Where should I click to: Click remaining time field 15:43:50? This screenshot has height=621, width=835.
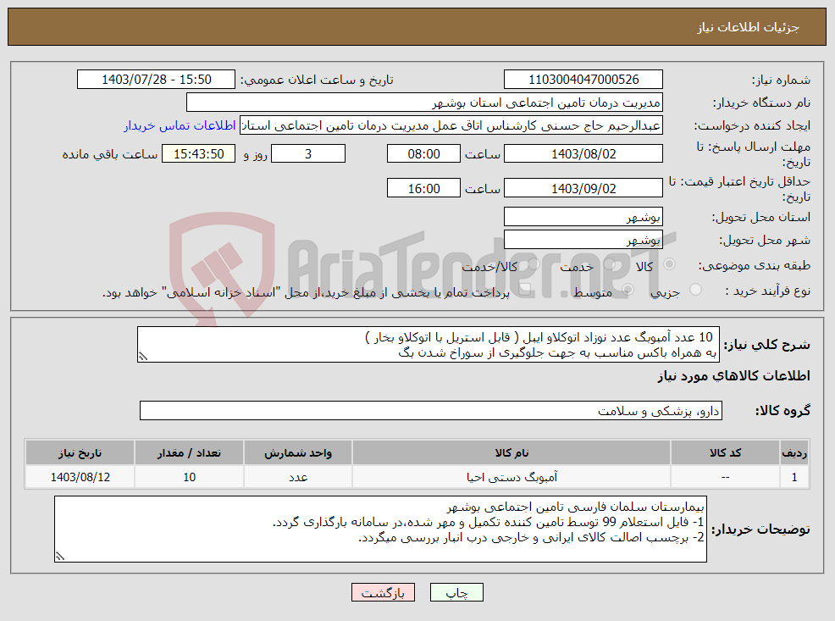pyautogui.click(x=199, y=154)
